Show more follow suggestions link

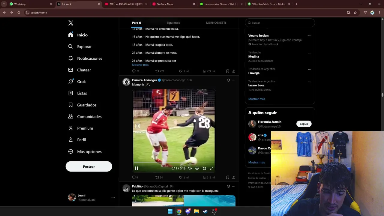(256, 162)
